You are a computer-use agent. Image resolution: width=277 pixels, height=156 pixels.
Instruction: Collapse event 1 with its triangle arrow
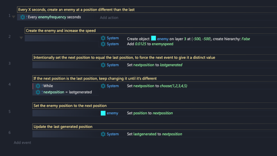[14, 17]
